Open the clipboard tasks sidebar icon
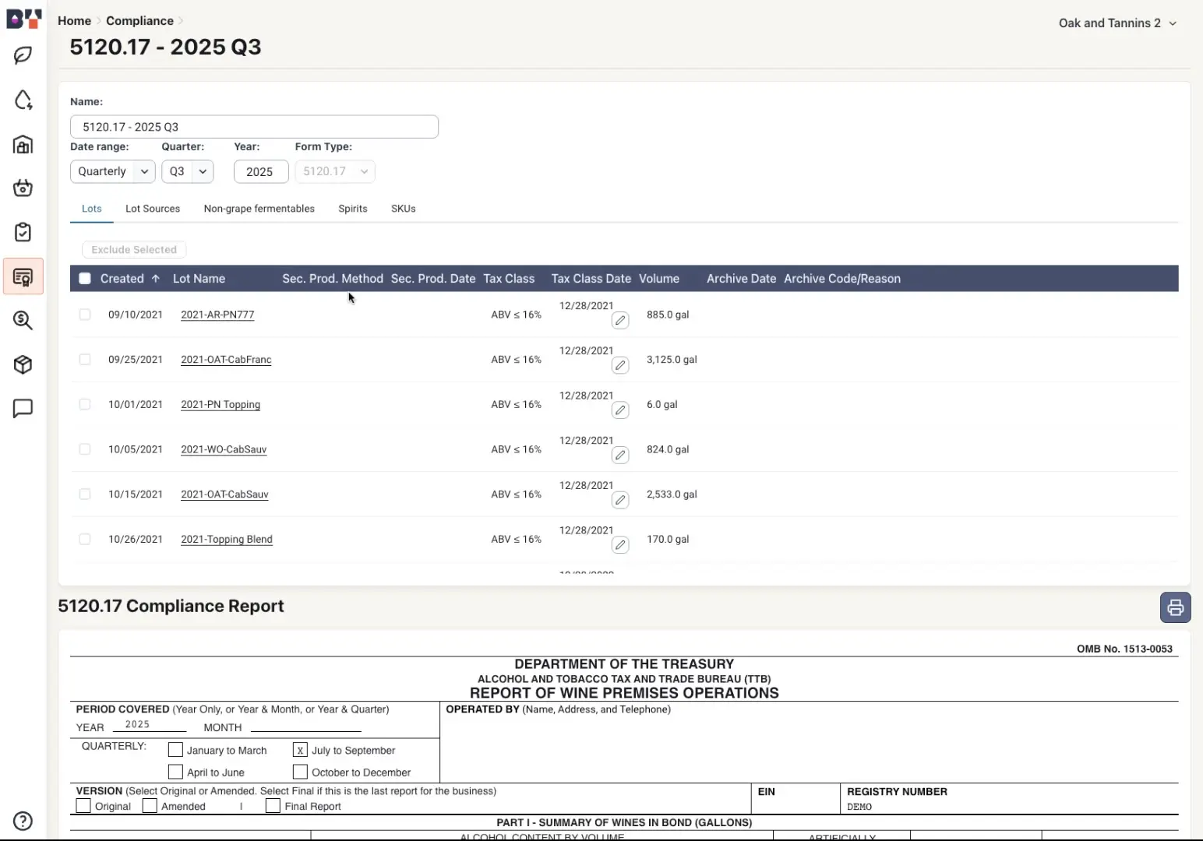The image size is (1203, 841). (23, 232)
